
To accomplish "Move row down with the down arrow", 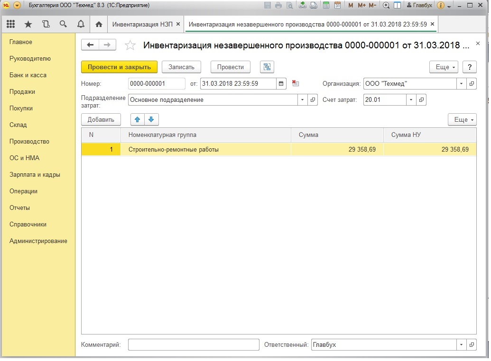I will pos(151,120).
